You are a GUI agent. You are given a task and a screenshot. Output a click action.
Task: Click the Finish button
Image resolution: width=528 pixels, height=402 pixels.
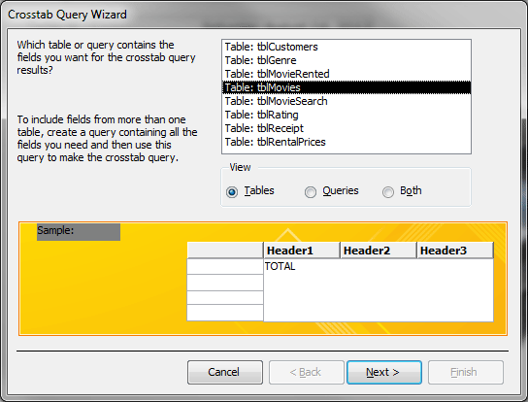466,372
